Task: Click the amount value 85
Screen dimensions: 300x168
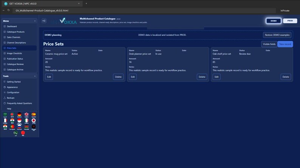Action: click(x=214, y=62)
